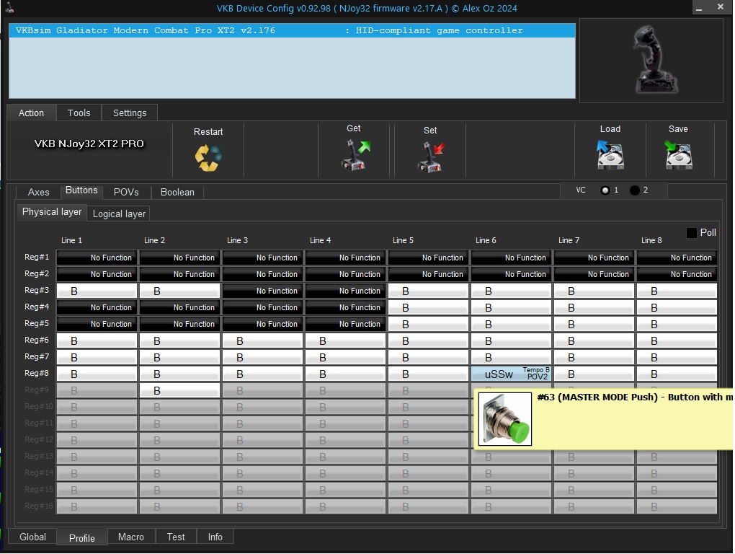Click the Save profile disk icon
Viewport: 735px width, 554px height.
(678, 154)
